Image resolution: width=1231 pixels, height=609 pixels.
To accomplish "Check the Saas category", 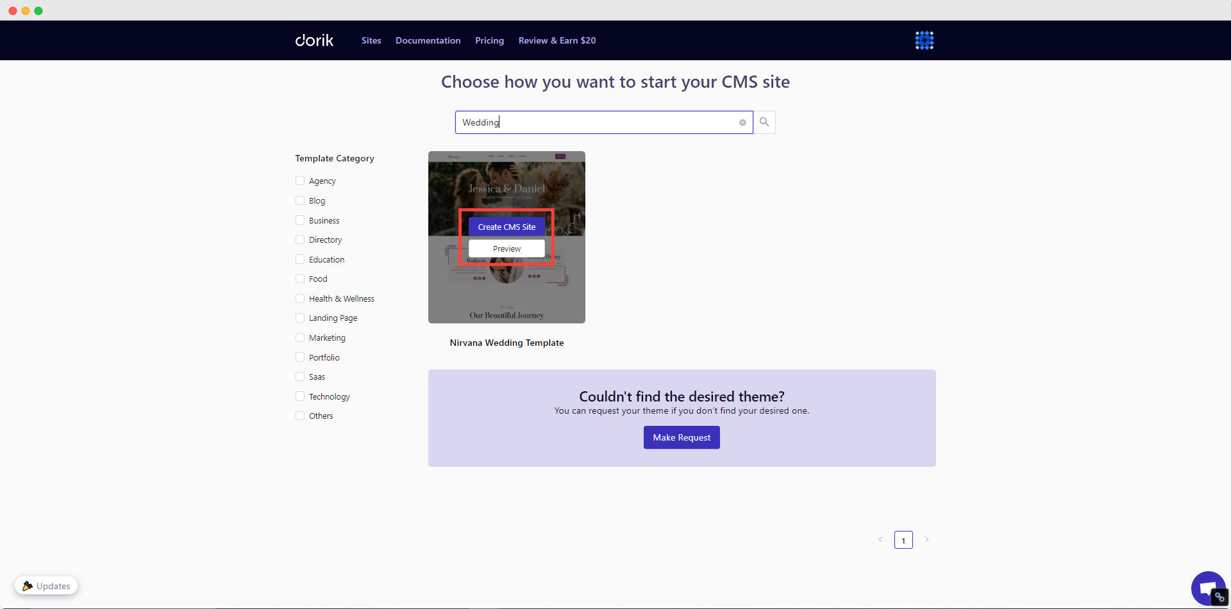I will (x=300, y=377).
